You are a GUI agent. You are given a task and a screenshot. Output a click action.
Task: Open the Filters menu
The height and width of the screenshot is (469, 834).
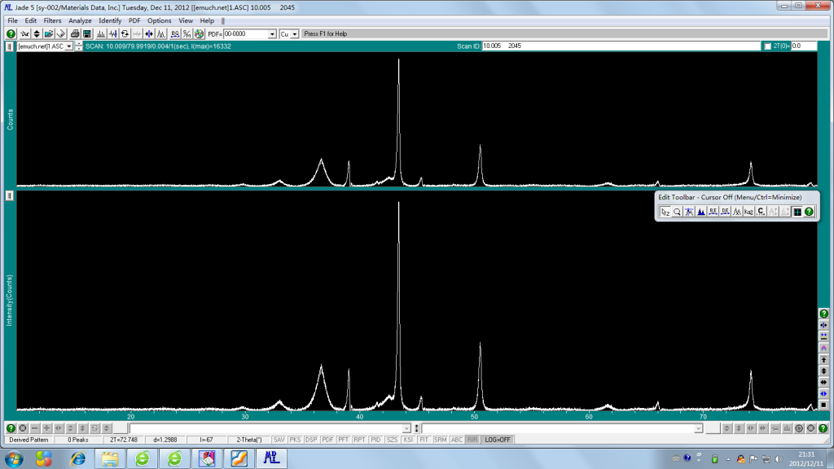pyautogui.click(x=52, y=20)
